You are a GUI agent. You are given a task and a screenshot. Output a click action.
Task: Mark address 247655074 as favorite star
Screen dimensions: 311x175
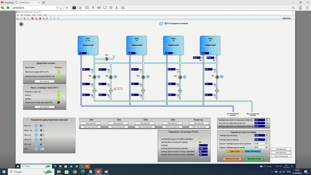(x=67, y=8)
